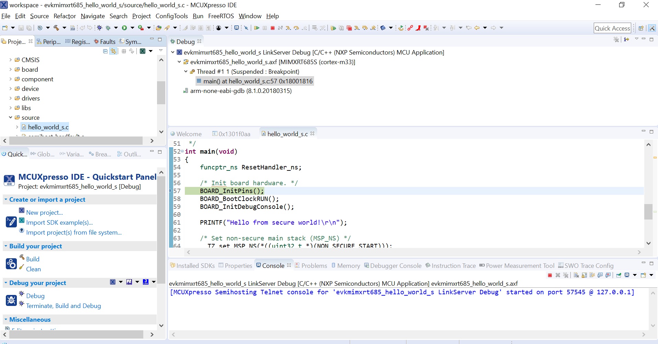Click the Pin Console icon
The image size is (658, 344).
(x=618, y=275)
